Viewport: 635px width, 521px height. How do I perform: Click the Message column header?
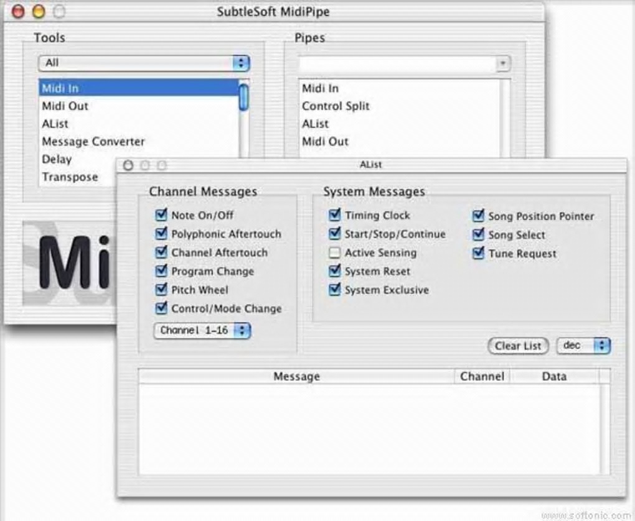pyautogui.click(x=296, y=376)
